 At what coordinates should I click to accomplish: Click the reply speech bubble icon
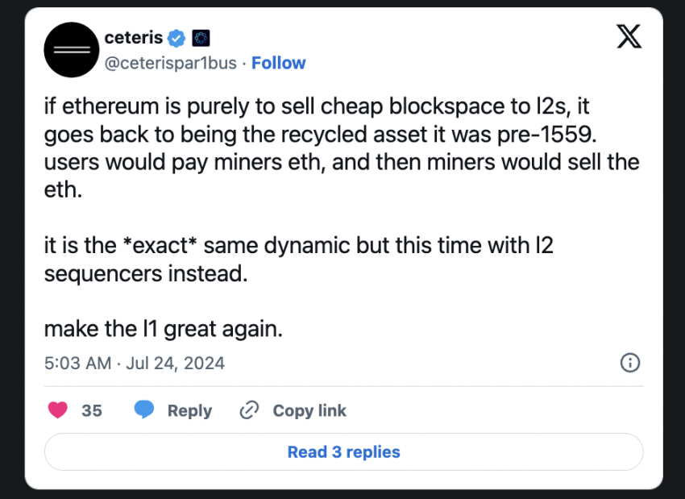coord(144,410)
